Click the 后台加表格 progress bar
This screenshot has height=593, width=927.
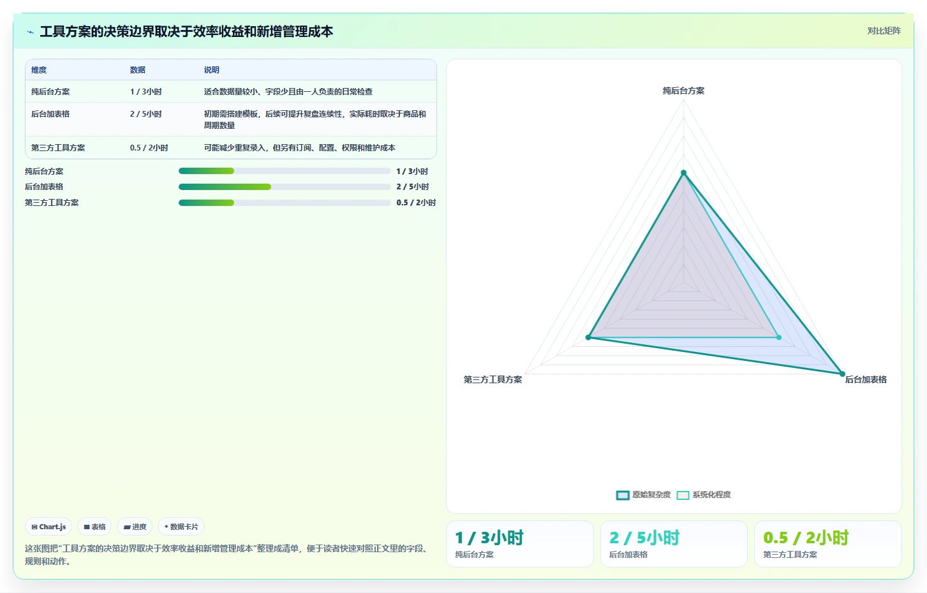click(x=285, y=187)
